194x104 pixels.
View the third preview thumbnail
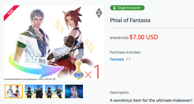point(54,91)
